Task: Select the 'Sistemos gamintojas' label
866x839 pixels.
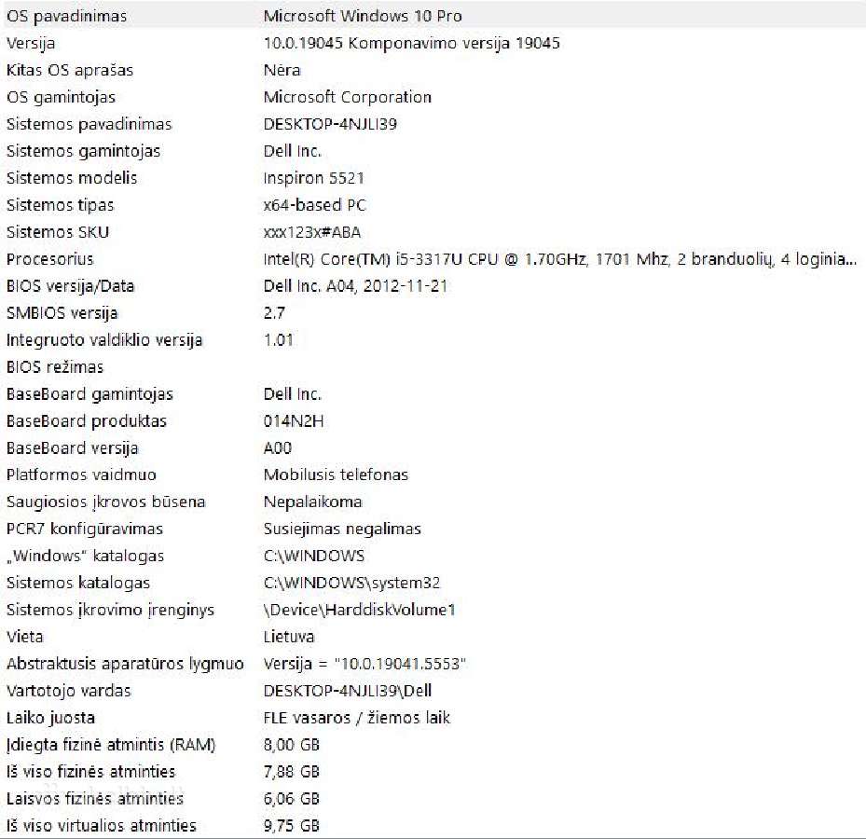Action: (x=83, y=151)
